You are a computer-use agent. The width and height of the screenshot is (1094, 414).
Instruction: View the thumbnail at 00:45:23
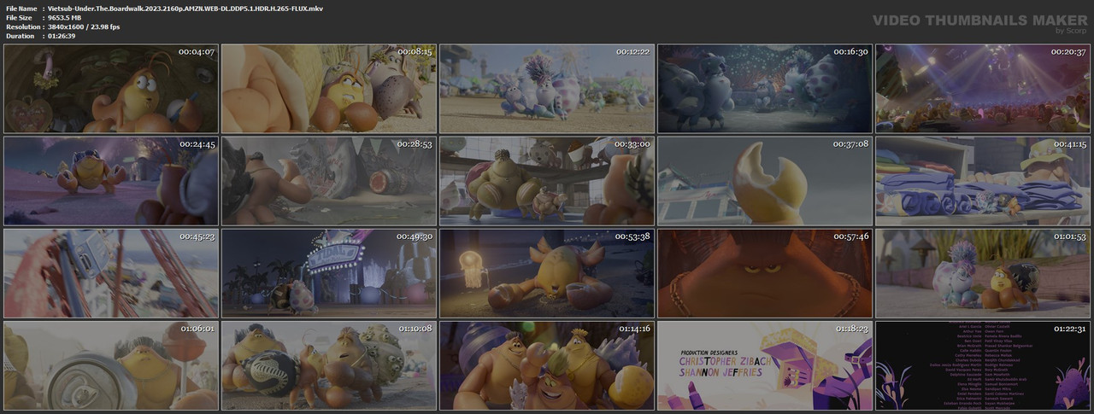tap(111, 273)
